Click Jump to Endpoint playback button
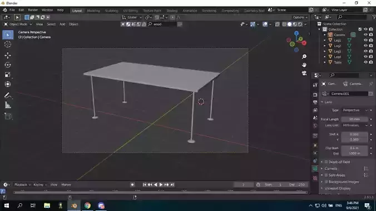 pos(172,185)
